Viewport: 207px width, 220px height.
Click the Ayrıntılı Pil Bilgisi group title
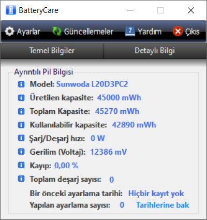43,72
